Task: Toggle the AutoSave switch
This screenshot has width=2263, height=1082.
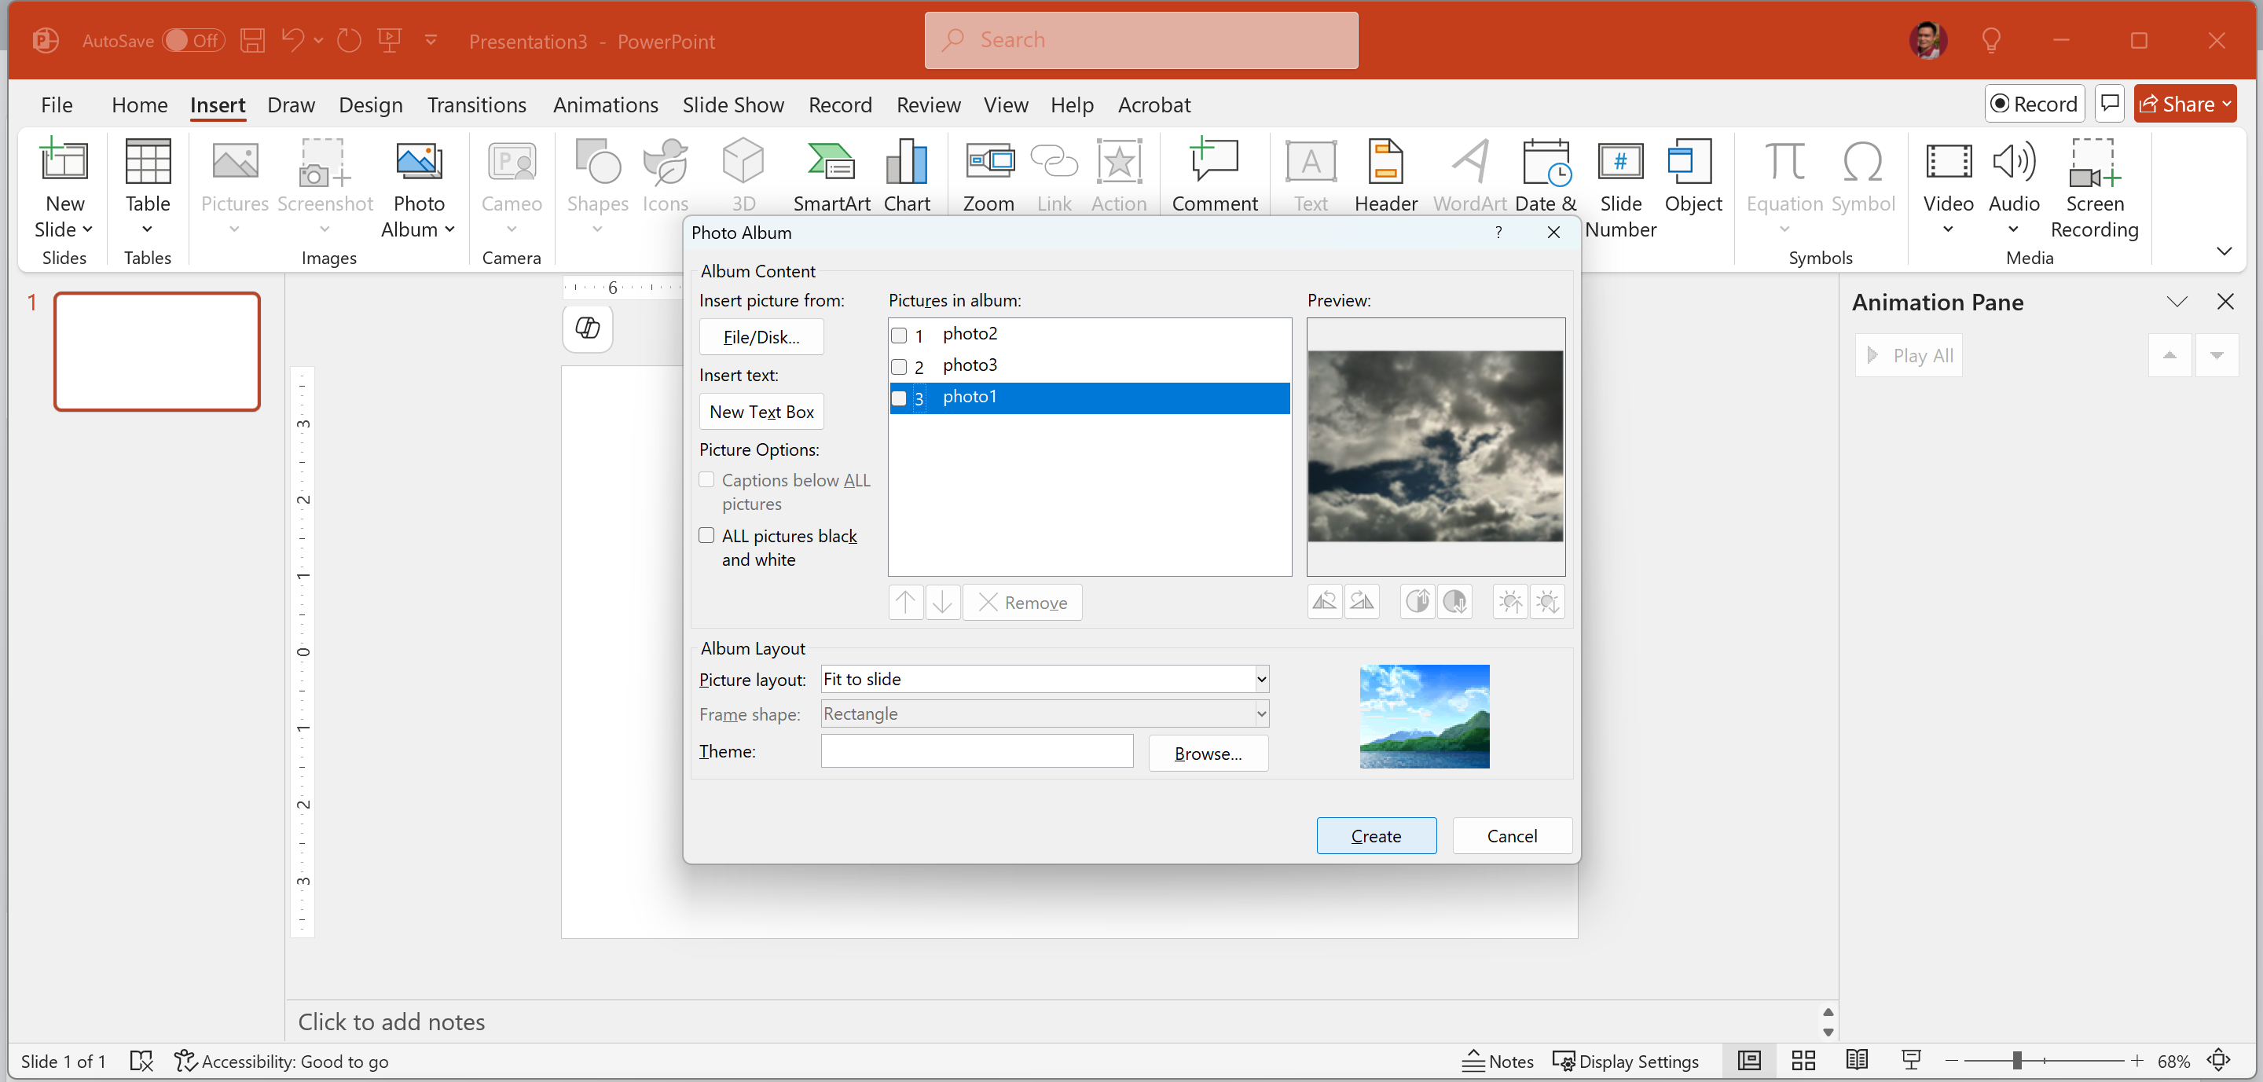Action: pyautogui.click(x=194, y=40)
